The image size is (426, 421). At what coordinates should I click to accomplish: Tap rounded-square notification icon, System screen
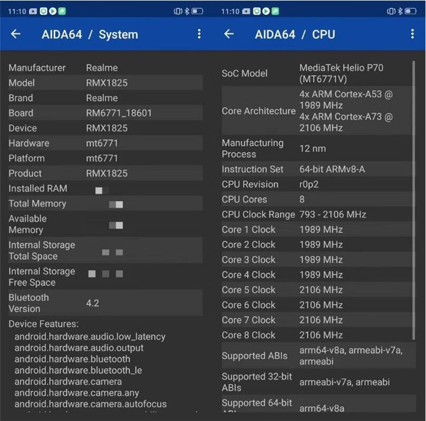coord(43,11)
